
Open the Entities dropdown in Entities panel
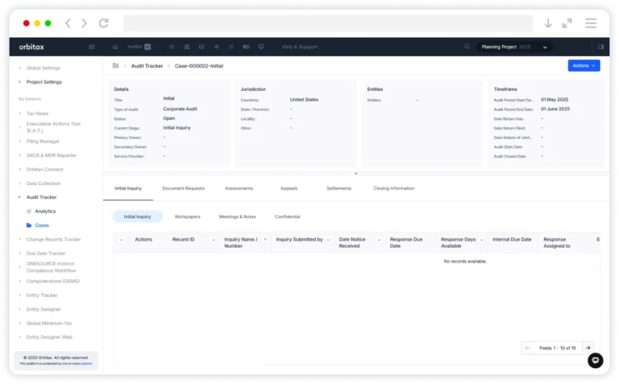click(x=418, y=101)
